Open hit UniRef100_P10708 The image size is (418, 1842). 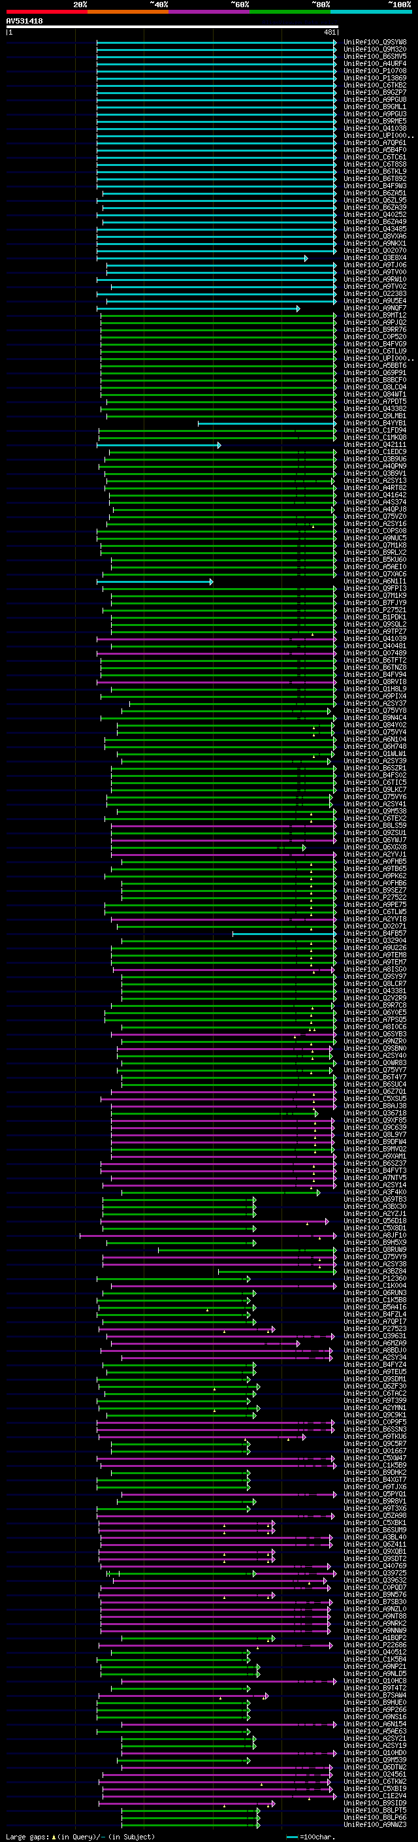coord(375,71)
